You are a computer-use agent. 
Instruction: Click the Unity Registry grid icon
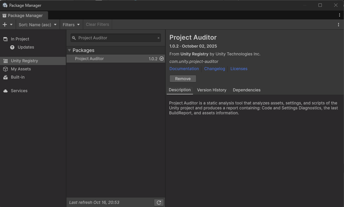point(5,61)
